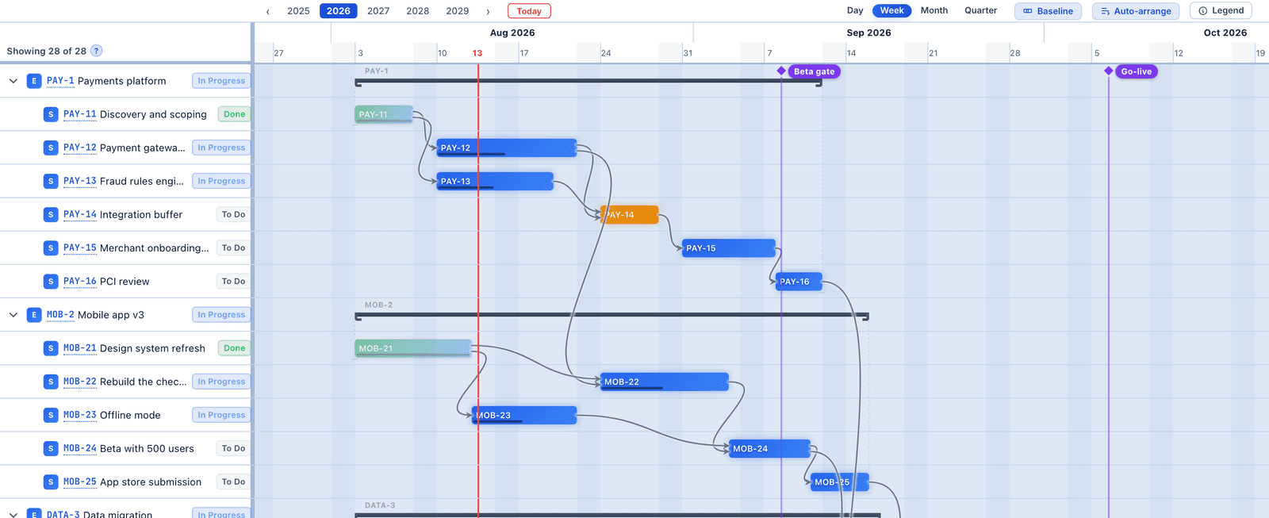
Task: Select the MOB-24 Gantt bar
Action: pyautogui.click(x=770, y=448)
